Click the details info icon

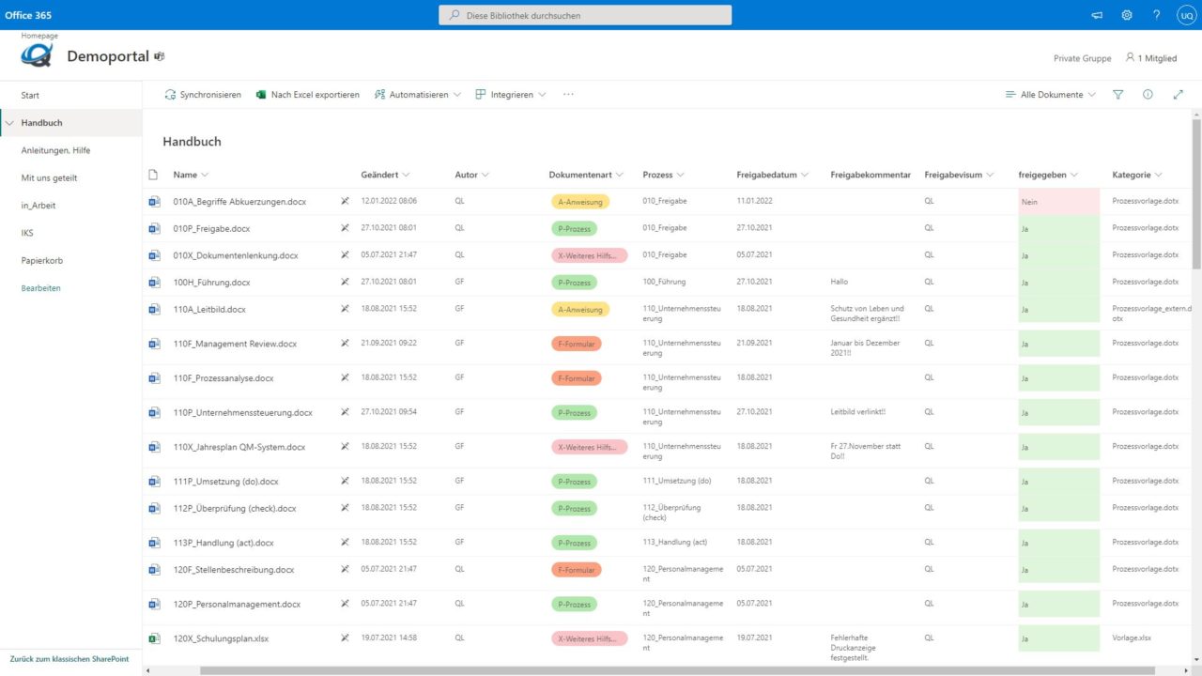pos(1147,94)
